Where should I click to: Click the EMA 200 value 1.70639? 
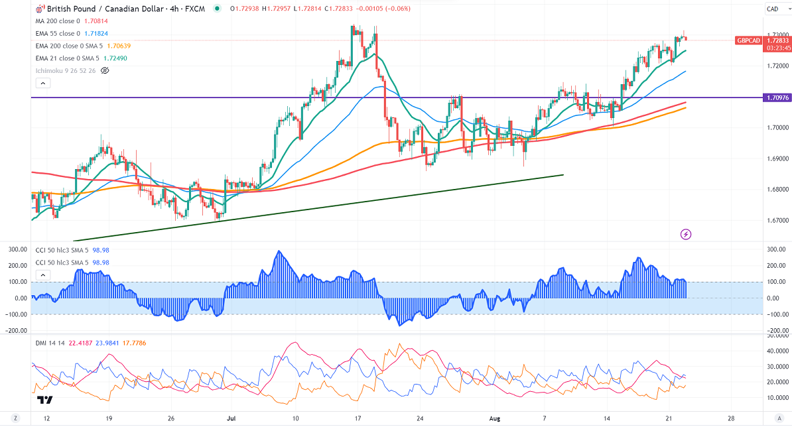pos(119,46)
